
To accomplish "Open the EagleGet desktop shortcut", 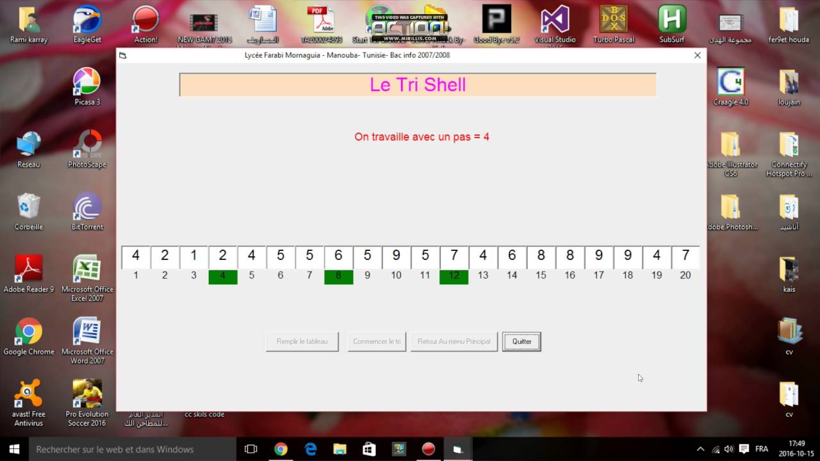I will click(87, 26).
